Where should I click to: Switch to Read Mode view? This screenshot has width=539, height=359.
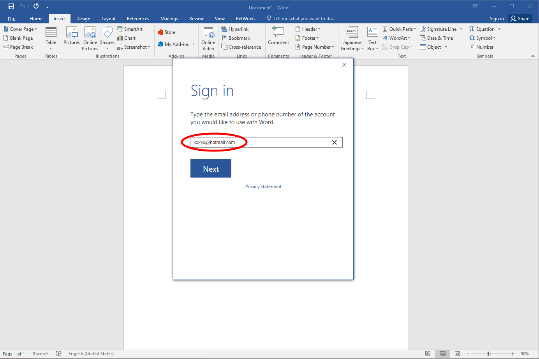428,354
